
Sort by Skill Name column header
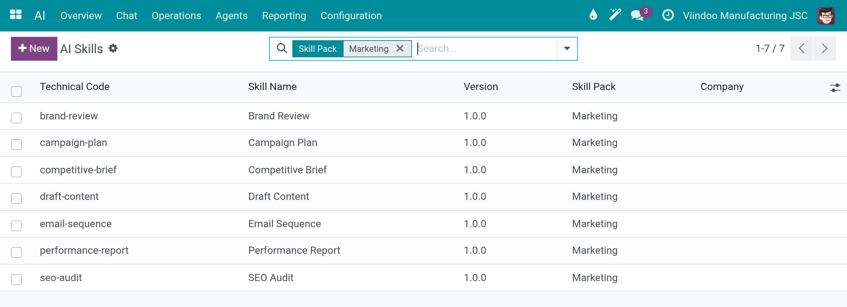[x=273, y=87]
